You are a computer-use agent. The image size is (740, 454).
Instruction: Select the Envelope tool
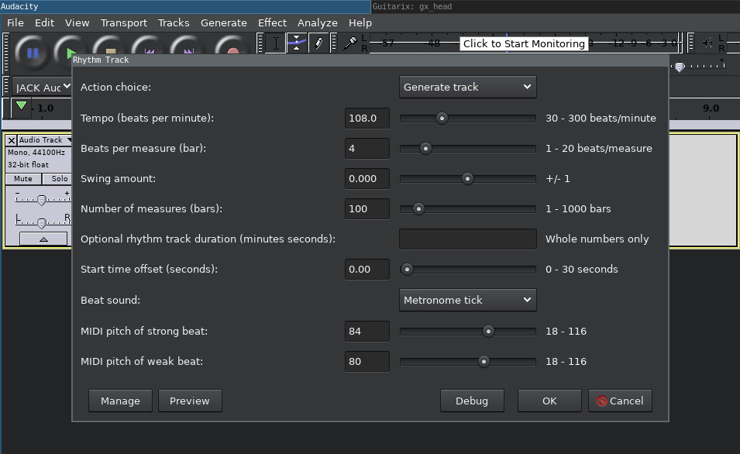297,43
